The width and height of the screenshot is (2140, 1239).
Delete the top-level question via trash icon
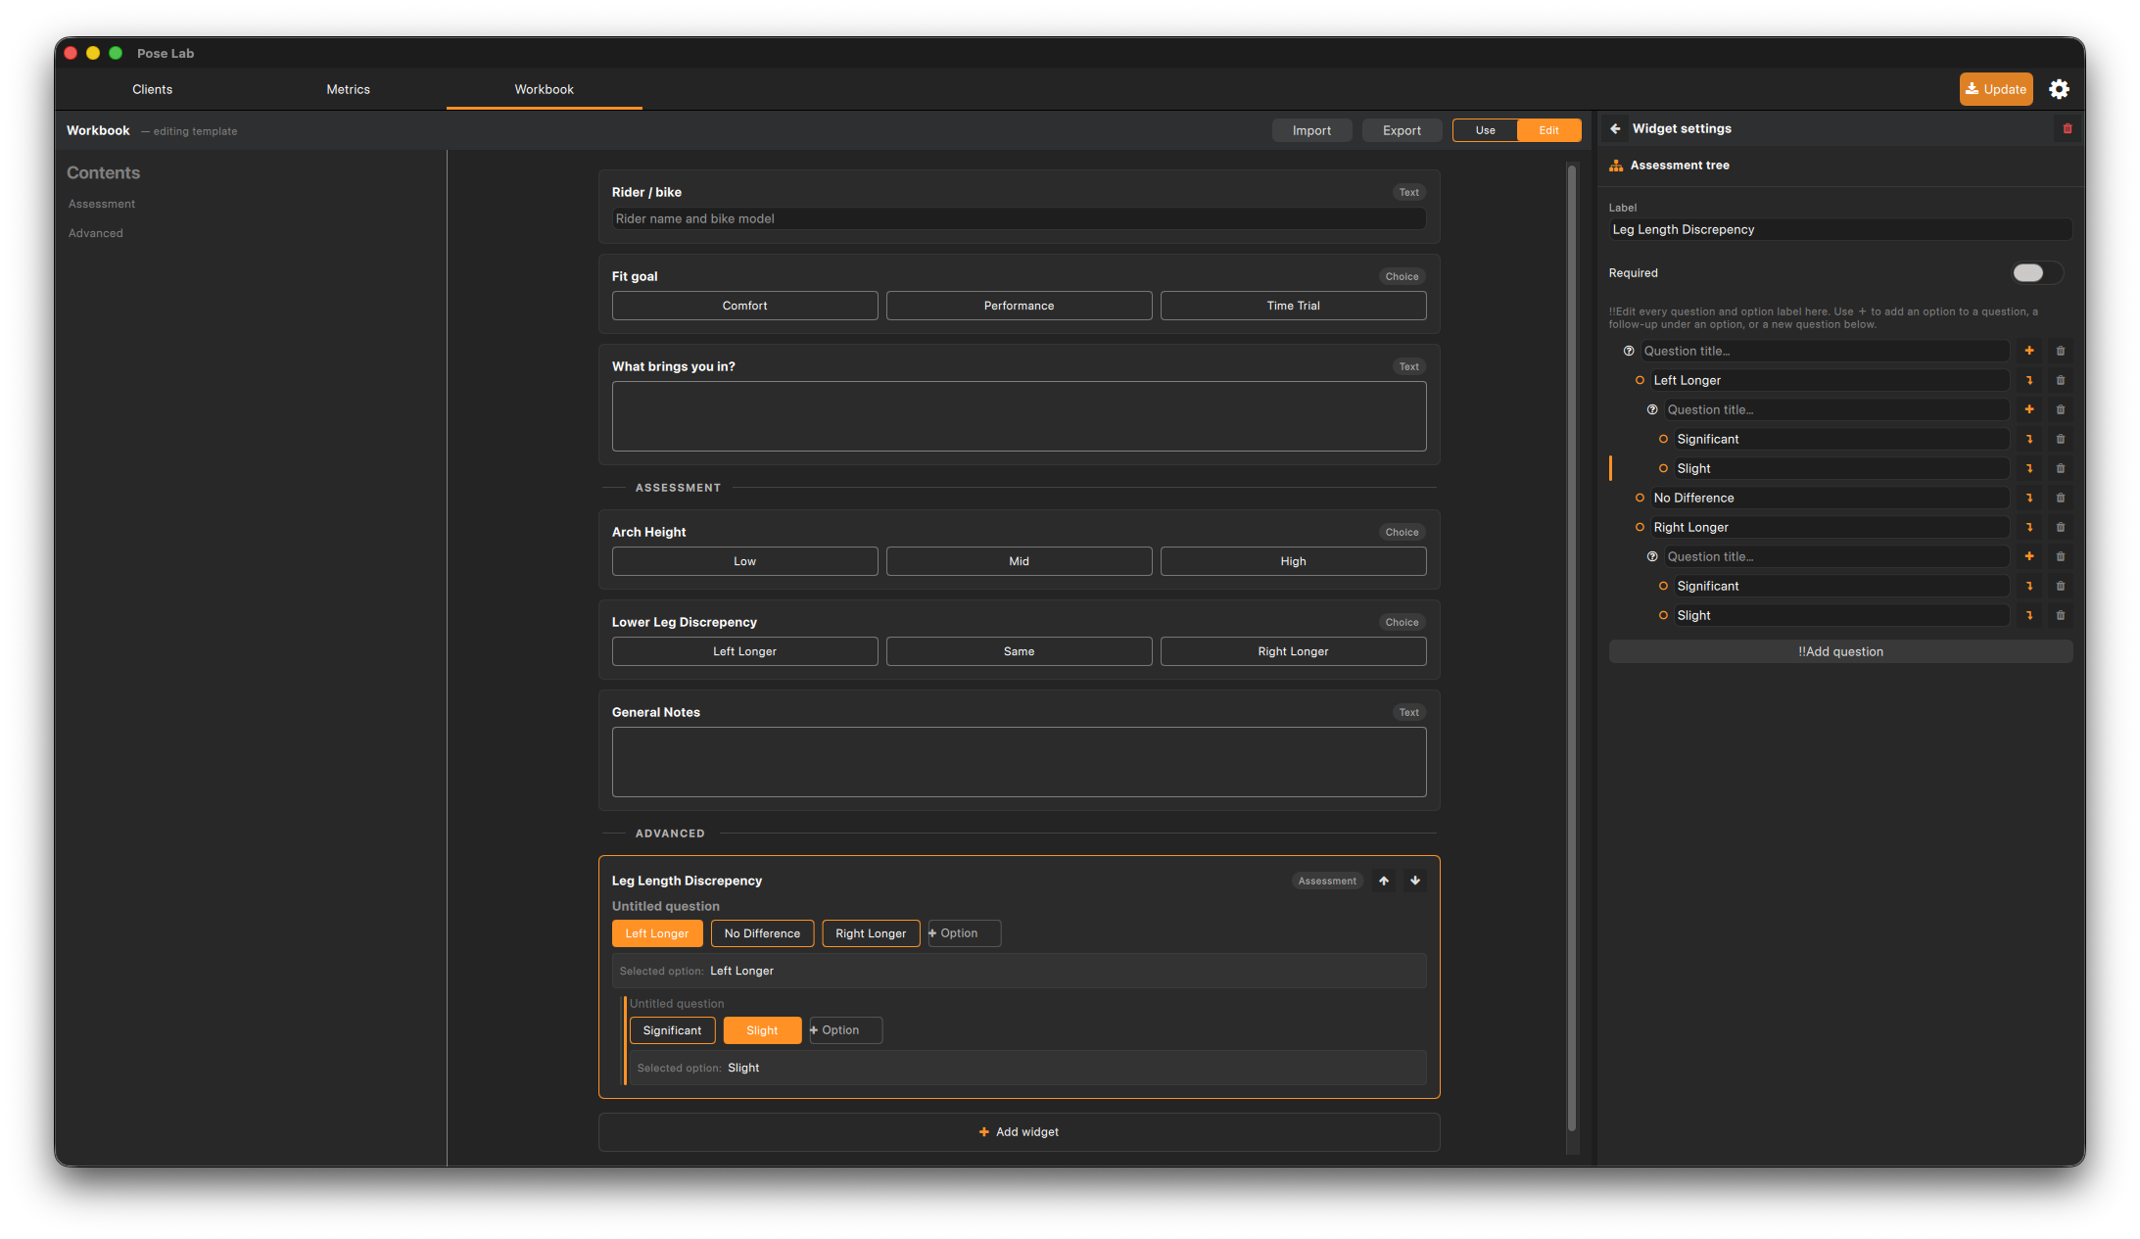[2061, 351]
